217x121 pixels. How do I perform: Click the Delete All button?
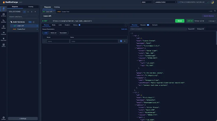click(53, 33)
